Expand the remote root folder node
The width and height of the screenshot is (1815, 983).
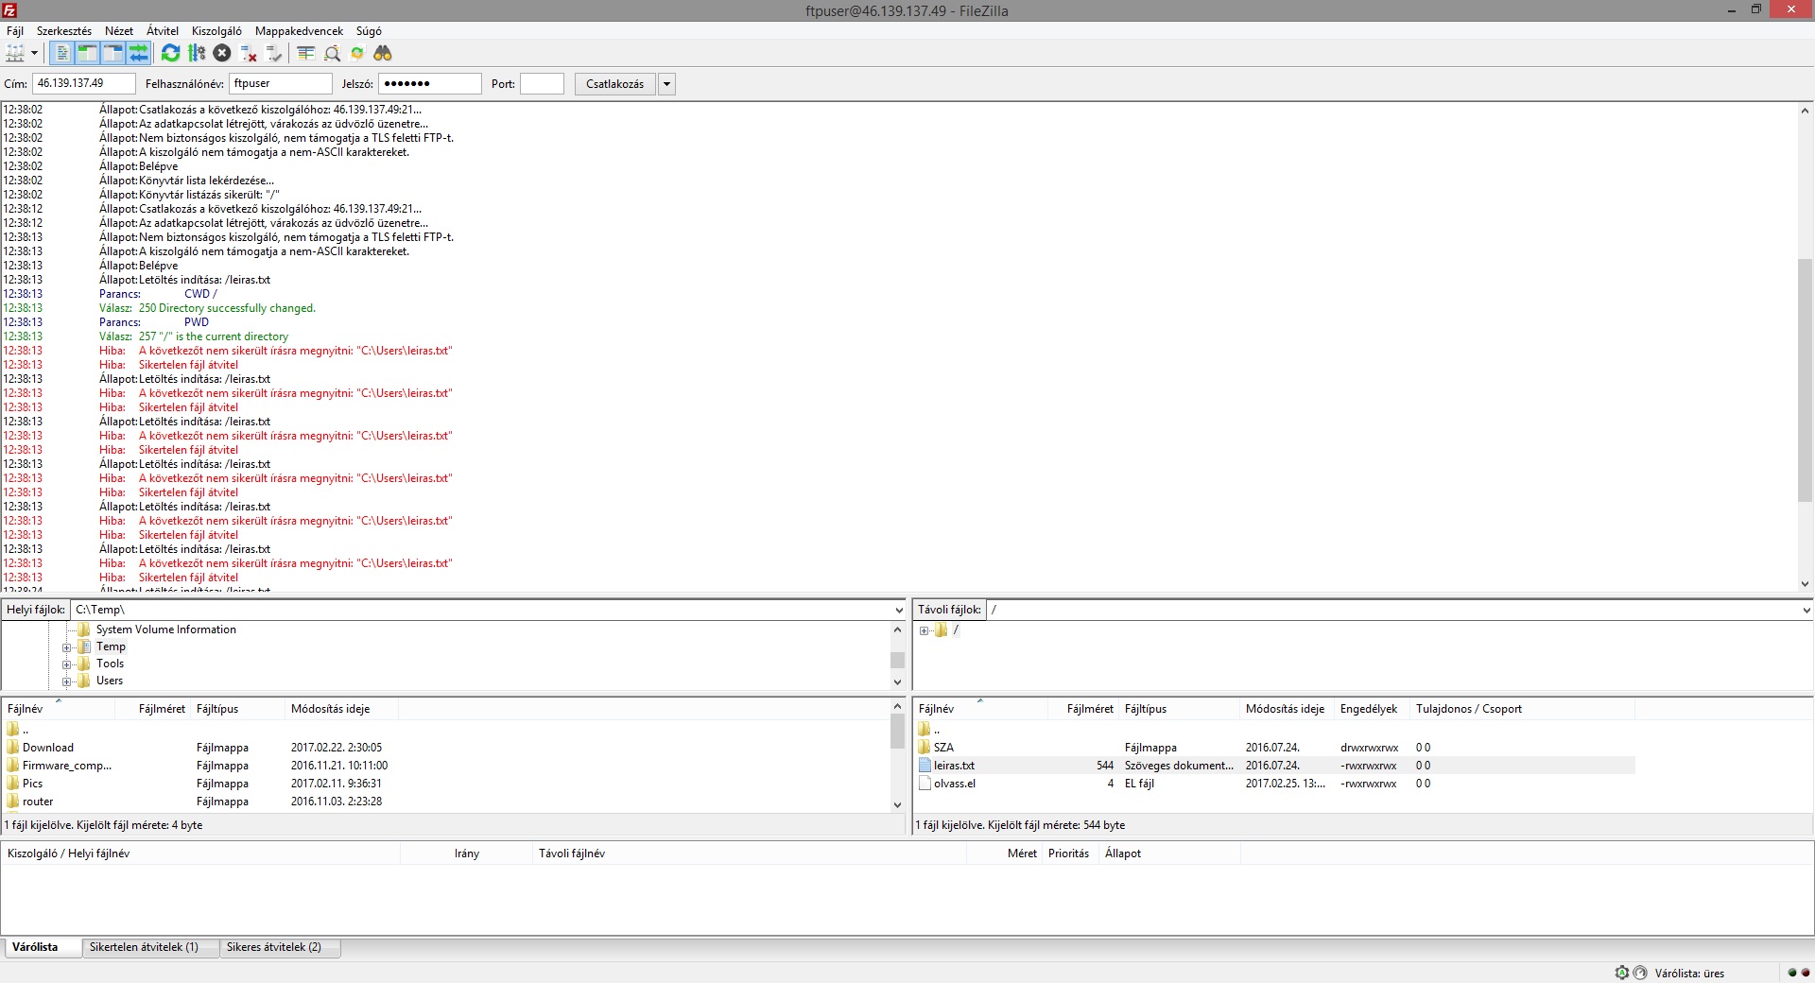tap(924, 630)
